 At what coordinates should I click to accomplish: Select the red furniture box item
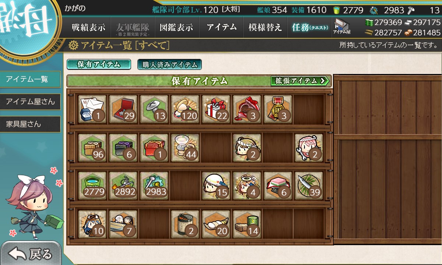(x=154, y=148)
